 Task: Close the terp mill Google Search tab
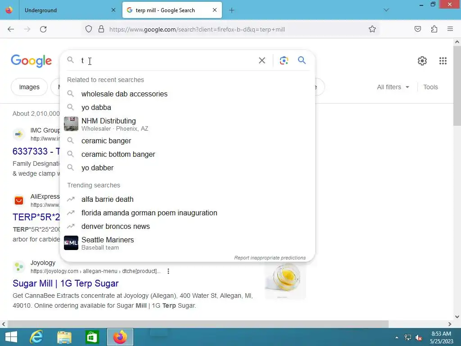pos(215,10)
